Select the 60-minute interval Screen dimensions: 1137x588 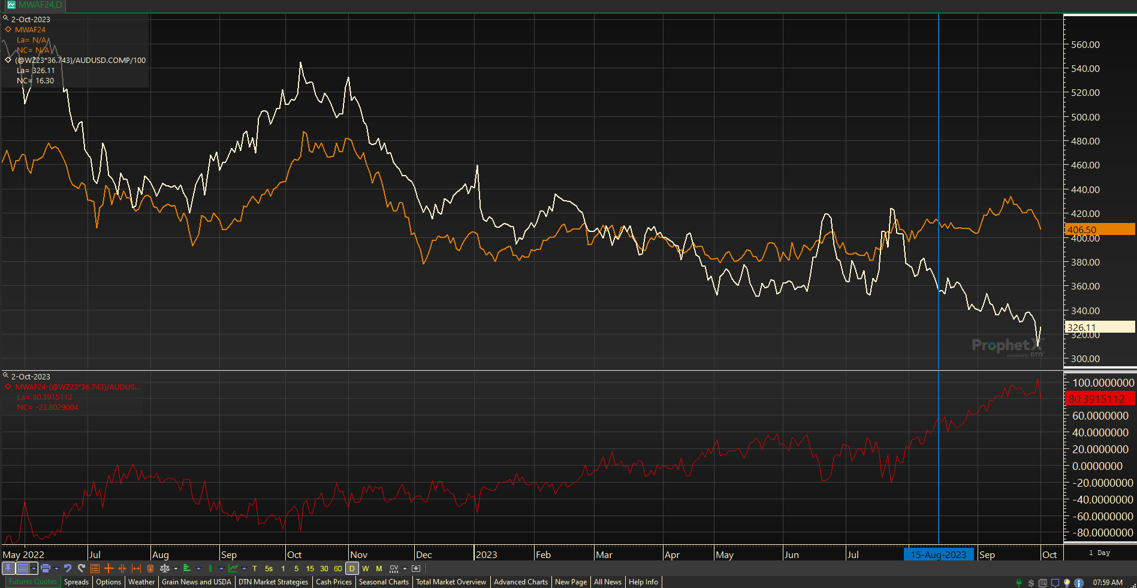point(338,568)
